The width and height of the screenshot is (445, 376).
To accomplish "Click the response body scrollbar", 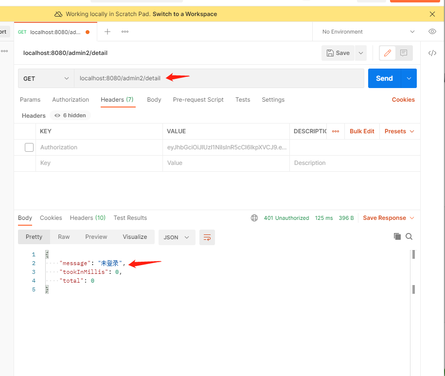I will (413, 312).
